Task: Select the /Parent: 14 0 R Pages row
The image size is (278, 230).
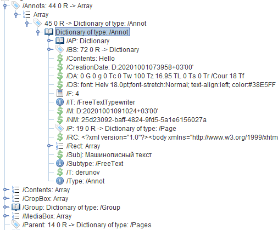Action: (87, 225)
